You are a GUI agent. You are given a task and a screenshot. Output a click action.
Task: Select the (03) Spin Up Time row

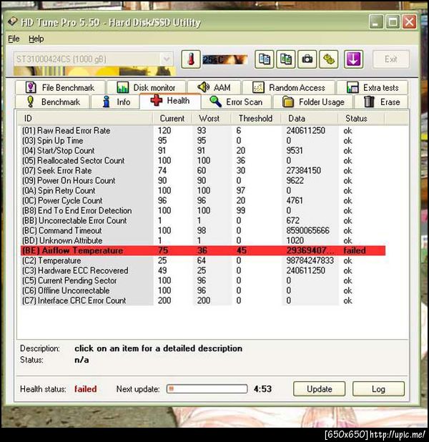(x=203, y=140)
